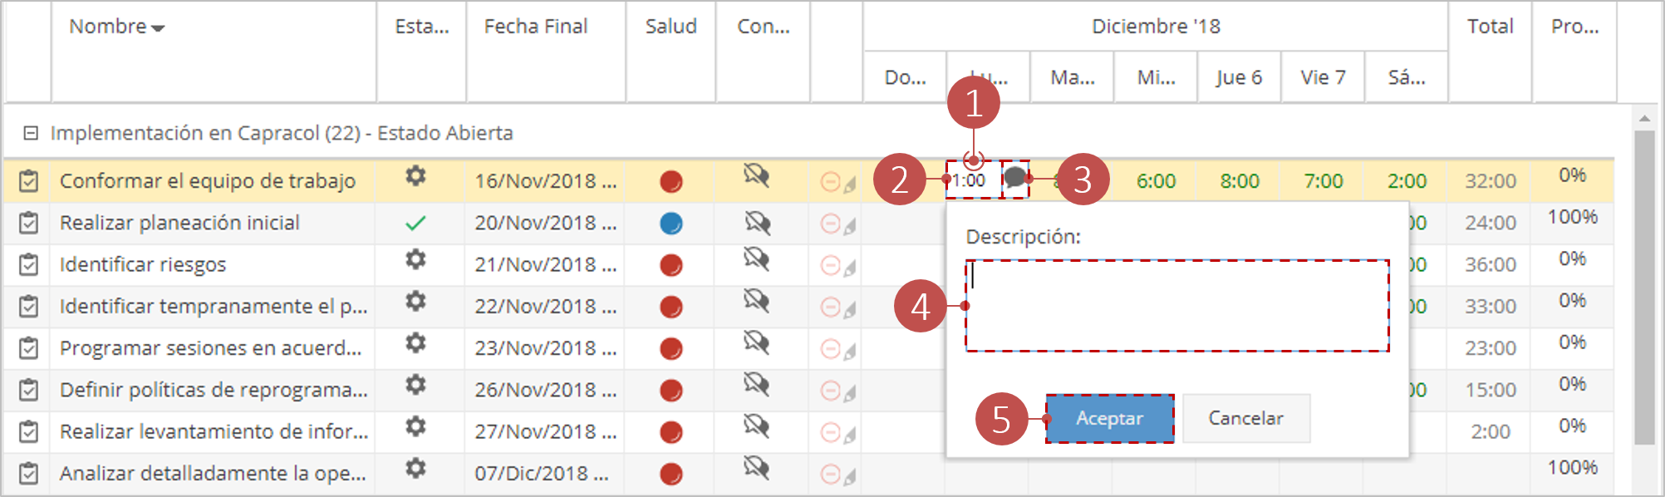Click blue health indicator of Realizar planeación inicial
Image resolution: width=1665 pixels, height=497 pixels.
click(x=671, y=224)
